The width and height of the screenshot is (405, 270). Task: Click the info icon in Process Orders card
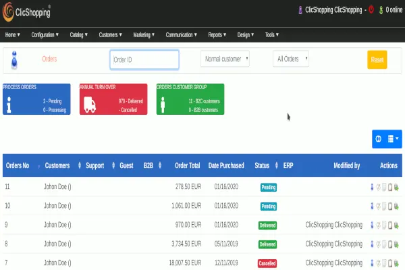click(x=9, y=104)
